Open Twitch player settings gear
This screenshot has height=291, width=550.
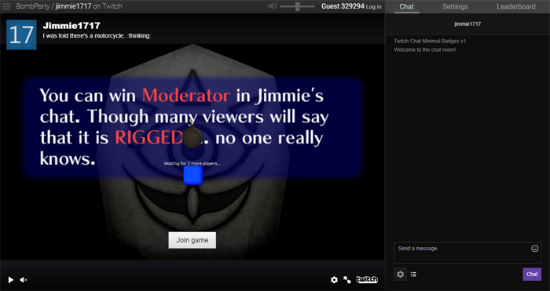pyautogui.click(x=334, y=279)
